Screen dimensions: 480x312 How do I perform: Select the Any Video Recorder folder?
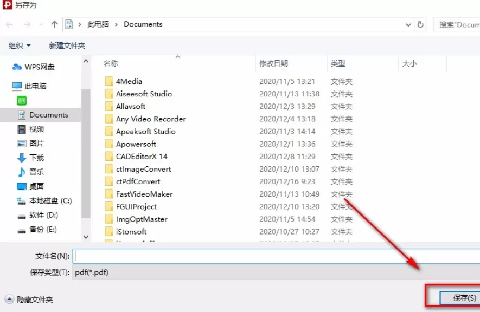coord(151,119)
